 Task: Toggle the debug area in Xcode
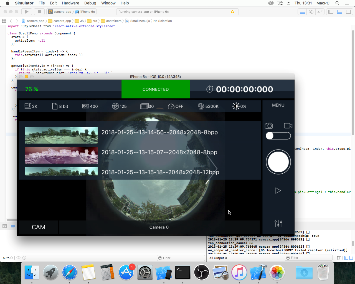tap(340, 12)
